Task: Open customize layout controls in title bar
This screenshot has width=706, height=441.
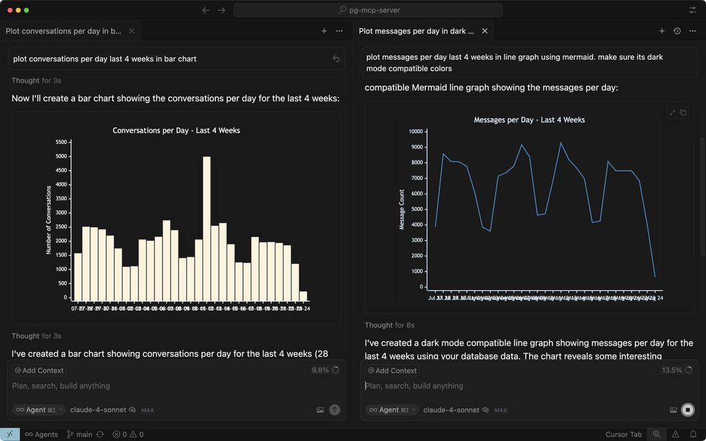Action: point(693,10)
